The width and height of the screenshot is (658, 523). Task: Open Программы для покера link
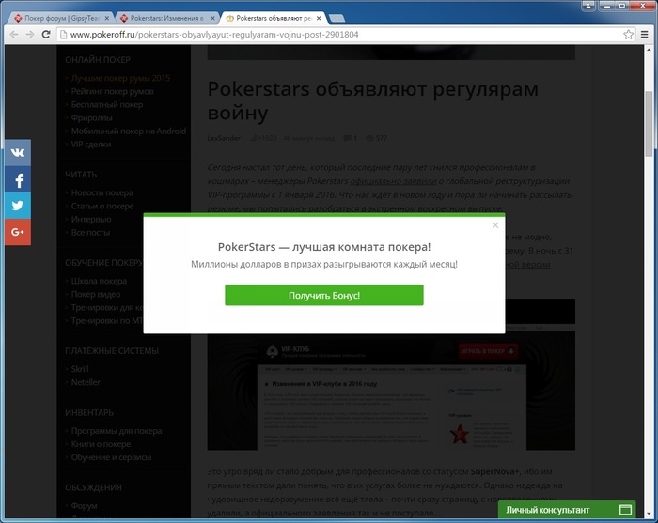(x=117, y=431)
